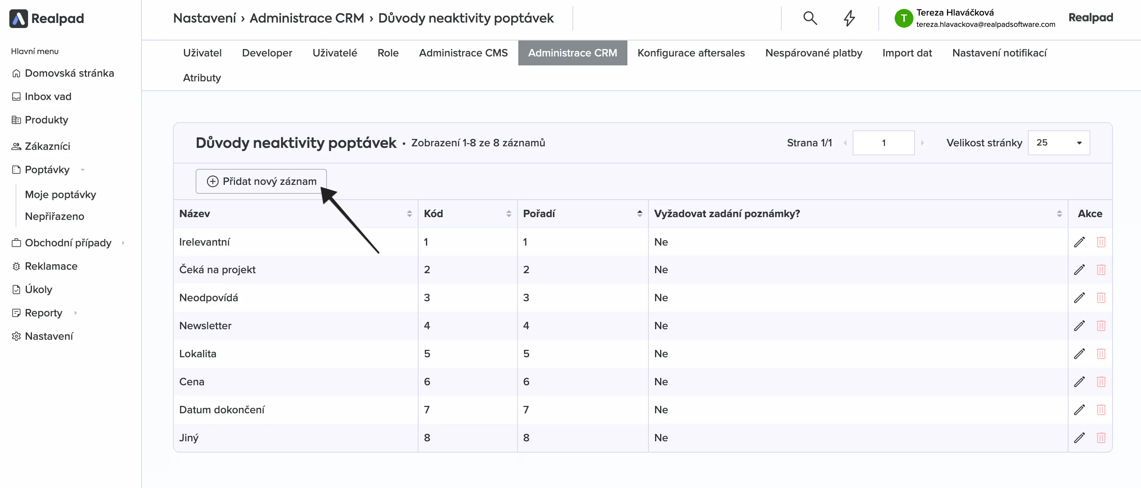Sort by Vyžadovat zadání poznámky column
Viewport: 1141px width, 488px height.
[1059, 214]
